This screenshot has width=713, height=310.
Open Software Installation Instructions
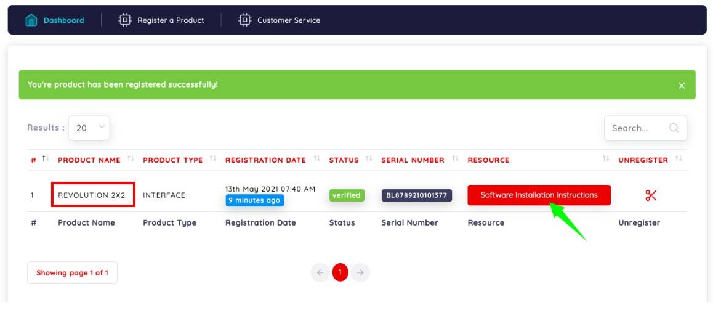click(x=539, y=195)
